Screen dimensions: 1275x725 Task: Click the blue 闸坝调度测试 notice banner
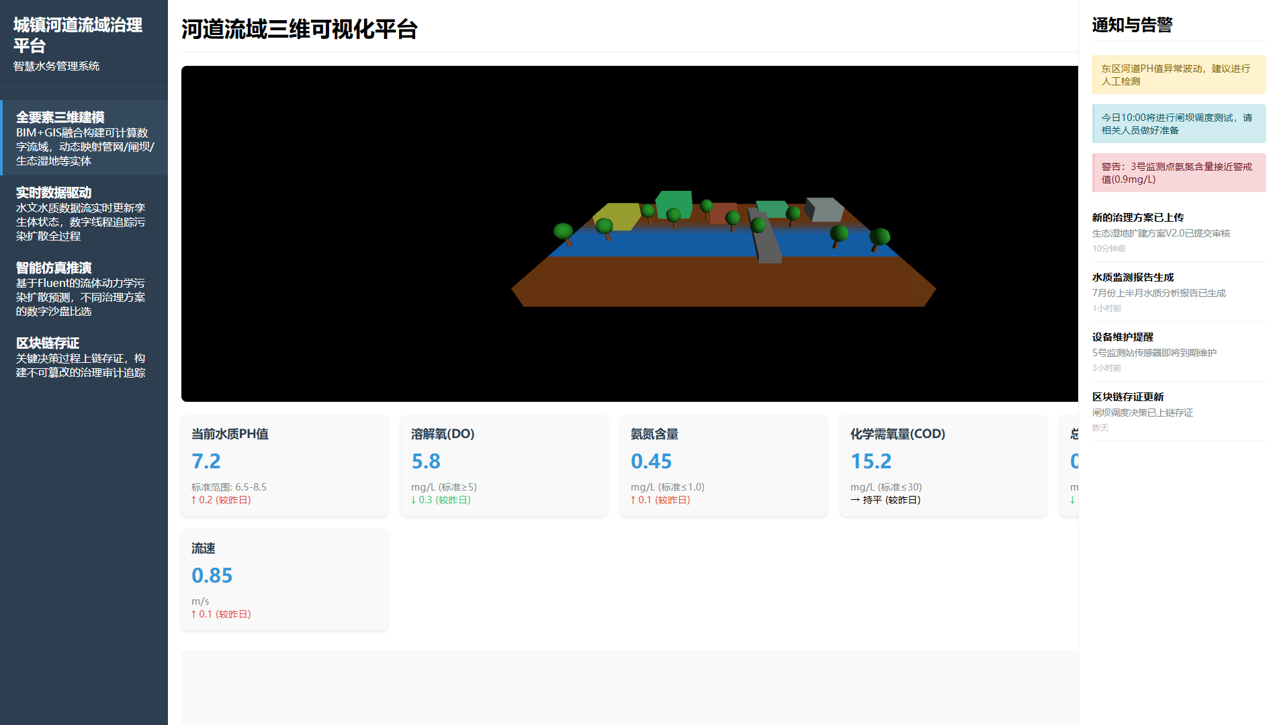(x=1178, y=124)
